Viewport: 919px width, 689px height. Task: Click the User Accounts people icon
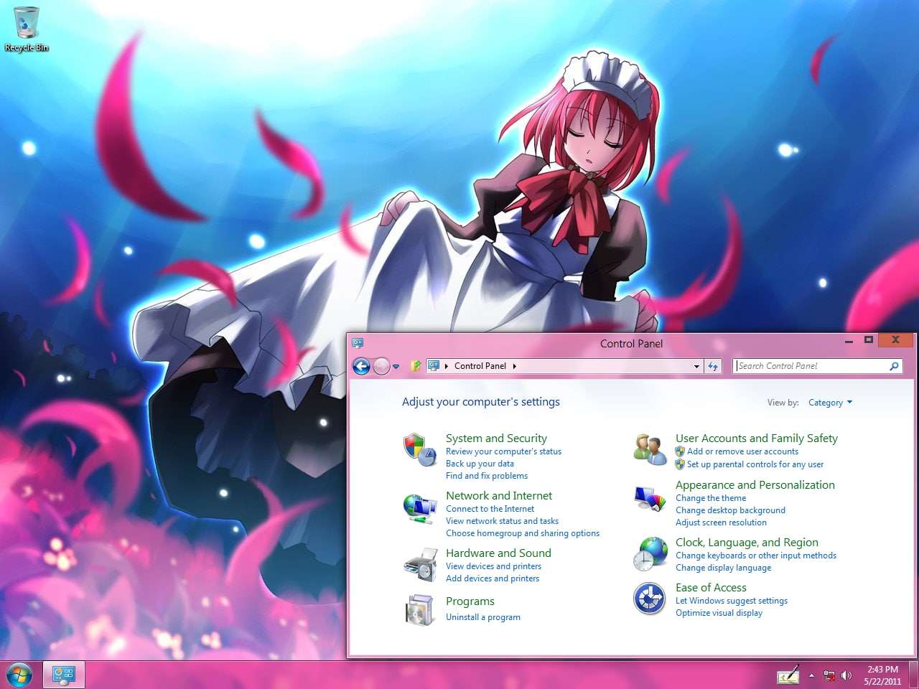tap(650, 449)
